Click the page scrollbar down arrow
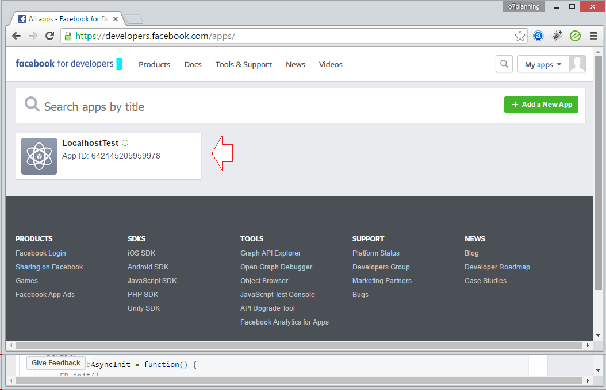This screenshot has height=390, width=606. (x=598, y=335)
